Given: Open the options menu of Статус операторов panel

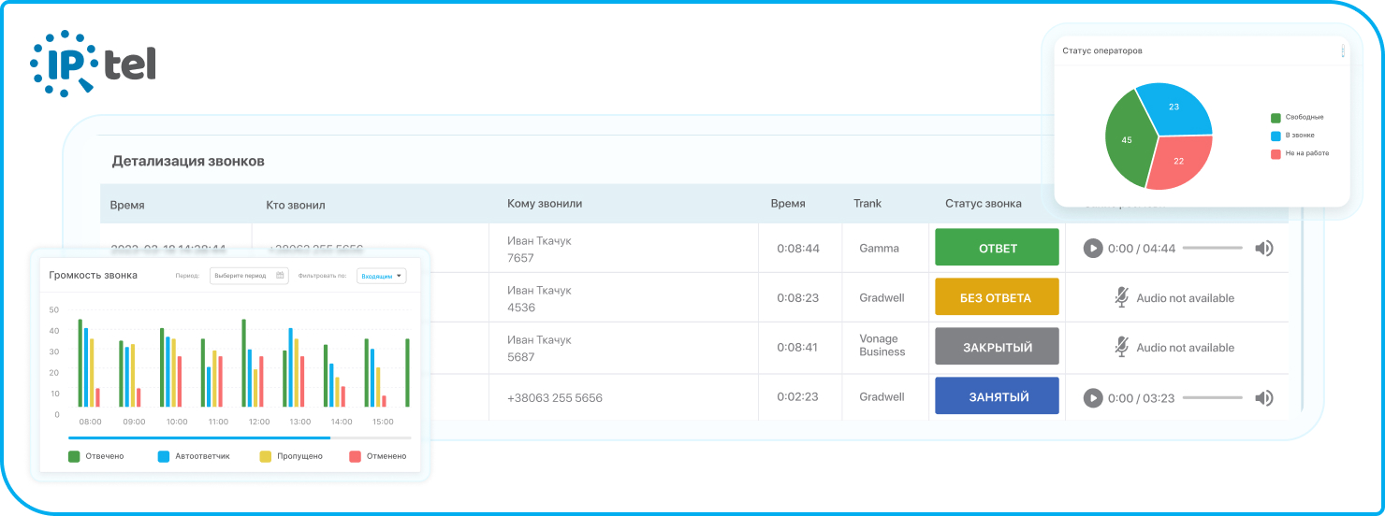Looking at the screenshot, I should point(1343,51).
